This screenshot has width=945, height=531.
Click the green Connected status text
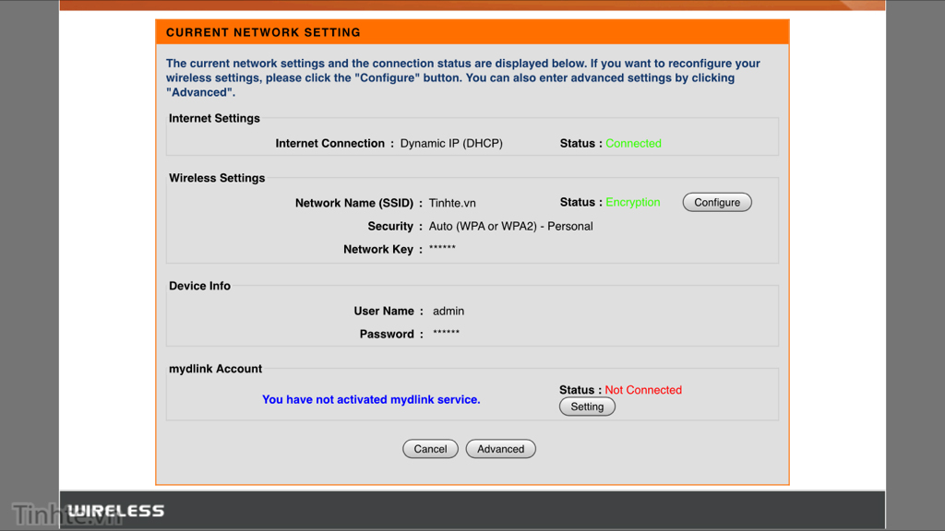click(633, 144)
